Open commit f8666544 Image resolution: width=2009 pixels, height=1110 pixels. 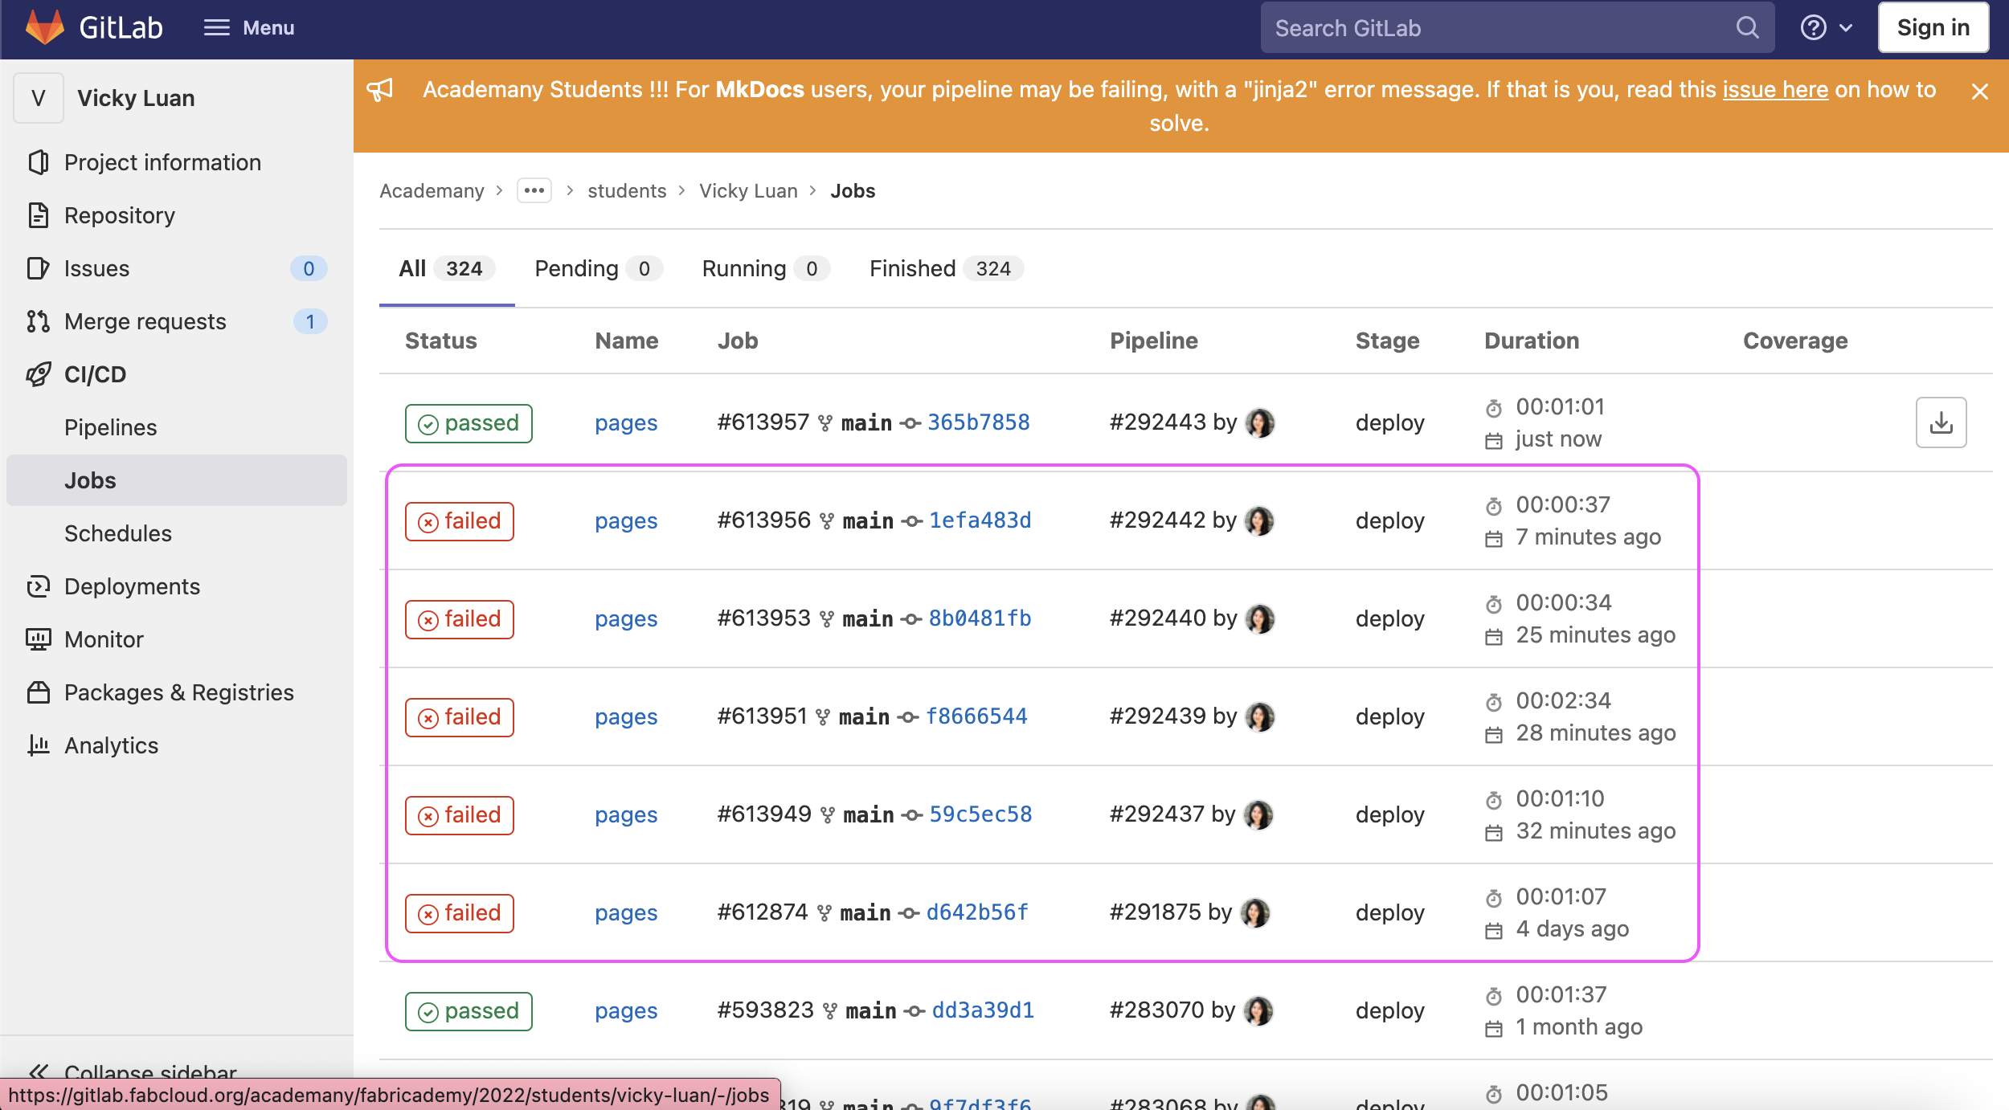pos(977,716)
